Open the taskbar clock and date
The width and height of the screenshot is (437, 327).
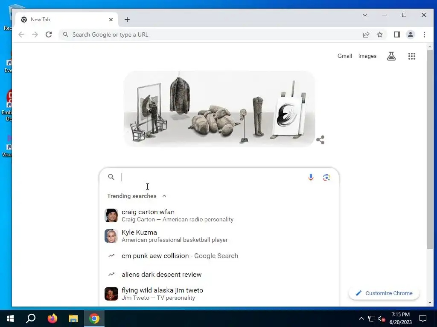(400, 318)
